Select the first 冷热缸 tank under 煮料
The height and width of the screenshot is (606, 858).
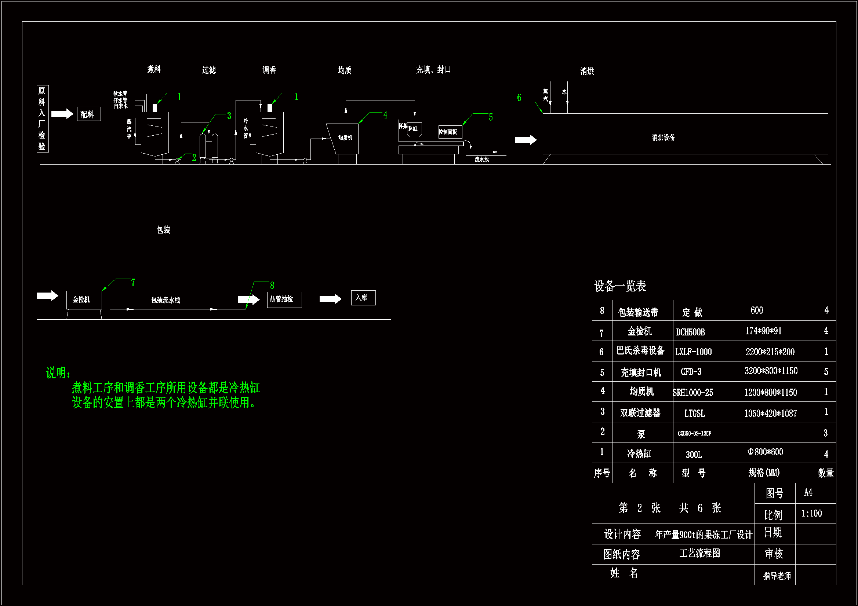[x=154, y=133]
